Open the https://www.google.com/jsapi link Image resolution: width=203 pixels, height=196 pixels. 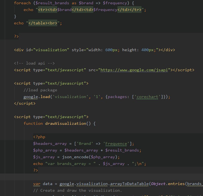pyautogui.click(x=134, y=70)
